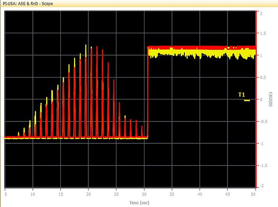Viewport: 278px width, 207px height.
Task: Click the PI-USA Scope window title bar
Action: pyautogui.click(x=139, y=3)
